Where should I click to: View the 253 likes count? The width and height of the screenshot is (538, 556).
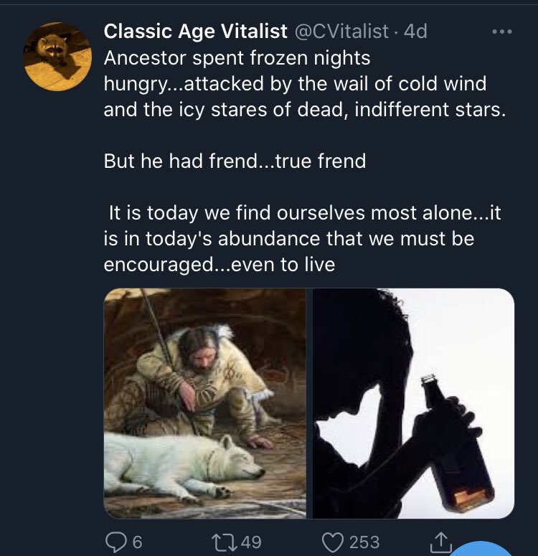point(364,542)
